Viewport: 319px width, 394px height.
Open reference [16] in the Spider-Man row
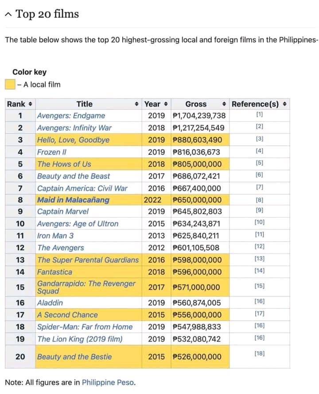[260, 326]
